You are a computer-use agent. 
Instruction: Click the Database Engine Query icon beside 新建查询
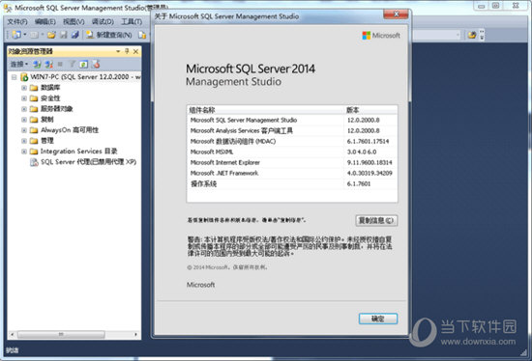[142, 35]
